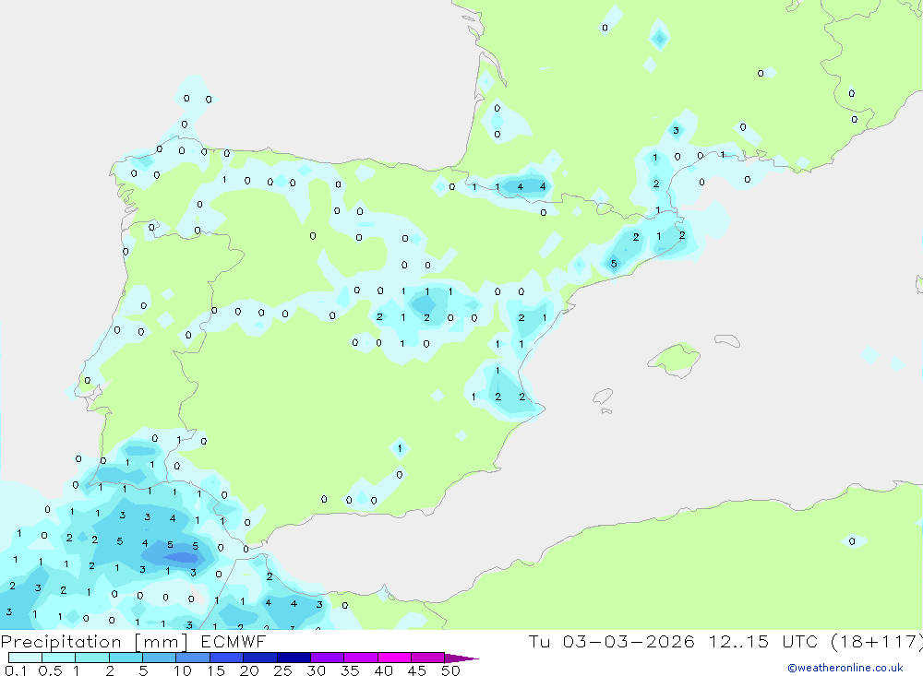Click the date '03-03-2026' text
923x676 pixels.
click(629, 641)
